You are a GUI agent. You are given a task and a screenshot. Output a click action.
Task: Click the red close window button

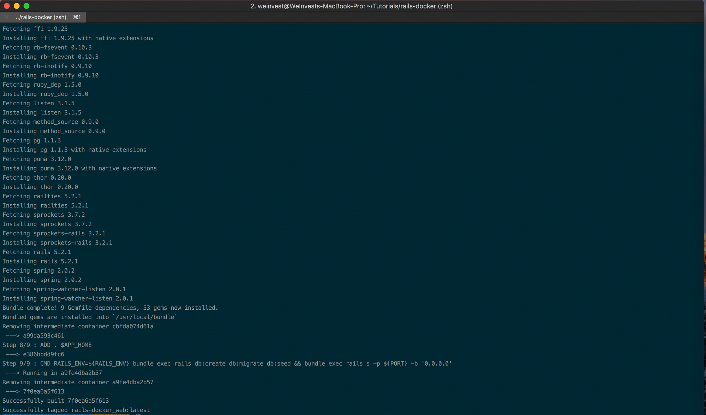6,6
